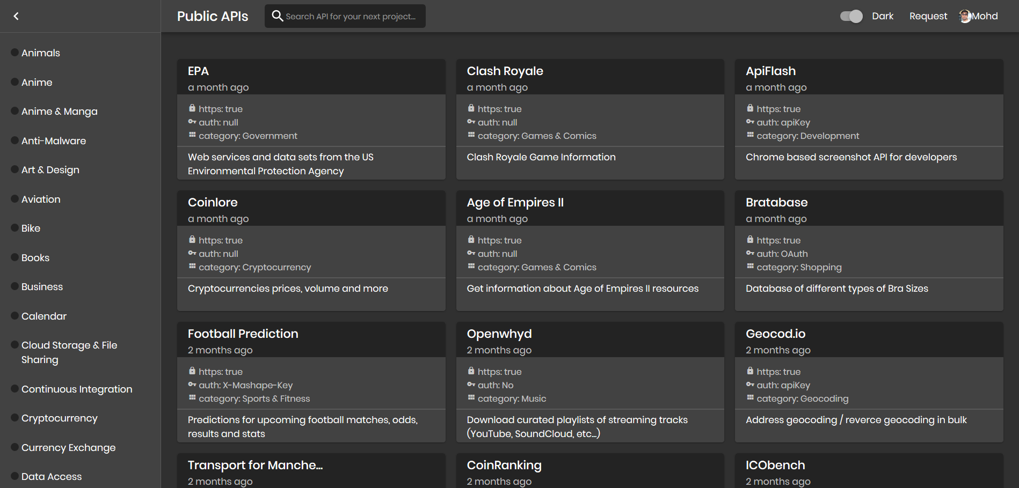Open the Geocod.io card title

pos(776,334)
